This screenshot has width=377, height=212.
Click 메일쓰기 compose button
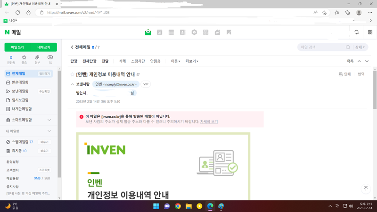tap(17, 48)
